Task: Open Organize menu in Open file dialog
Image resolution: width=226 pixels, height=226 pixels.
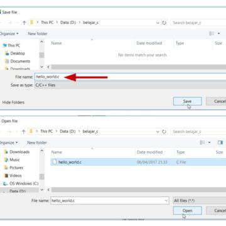Action: pos(8,143)
